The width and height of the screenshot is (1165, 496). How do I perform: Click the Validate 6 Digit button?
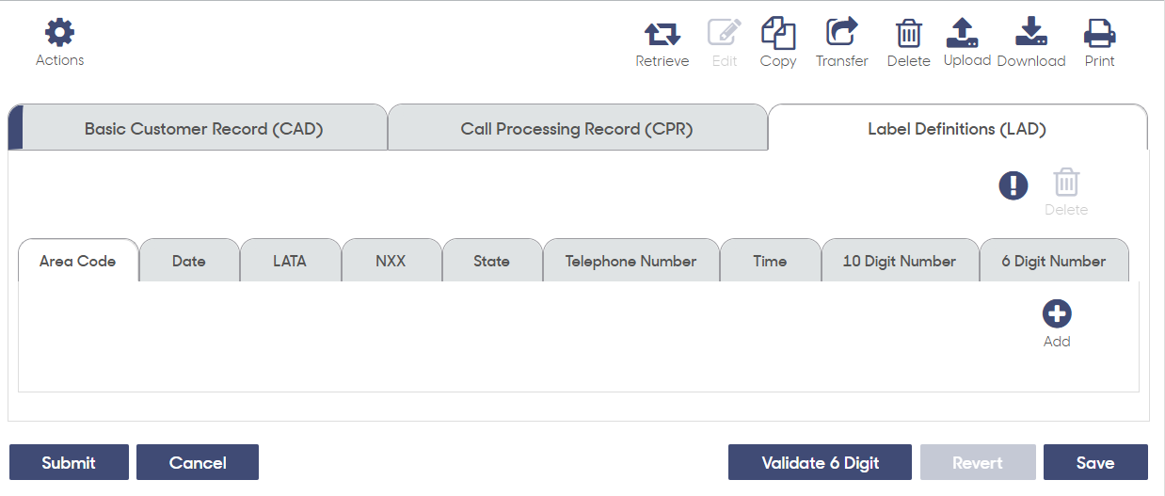pos(820,462)
